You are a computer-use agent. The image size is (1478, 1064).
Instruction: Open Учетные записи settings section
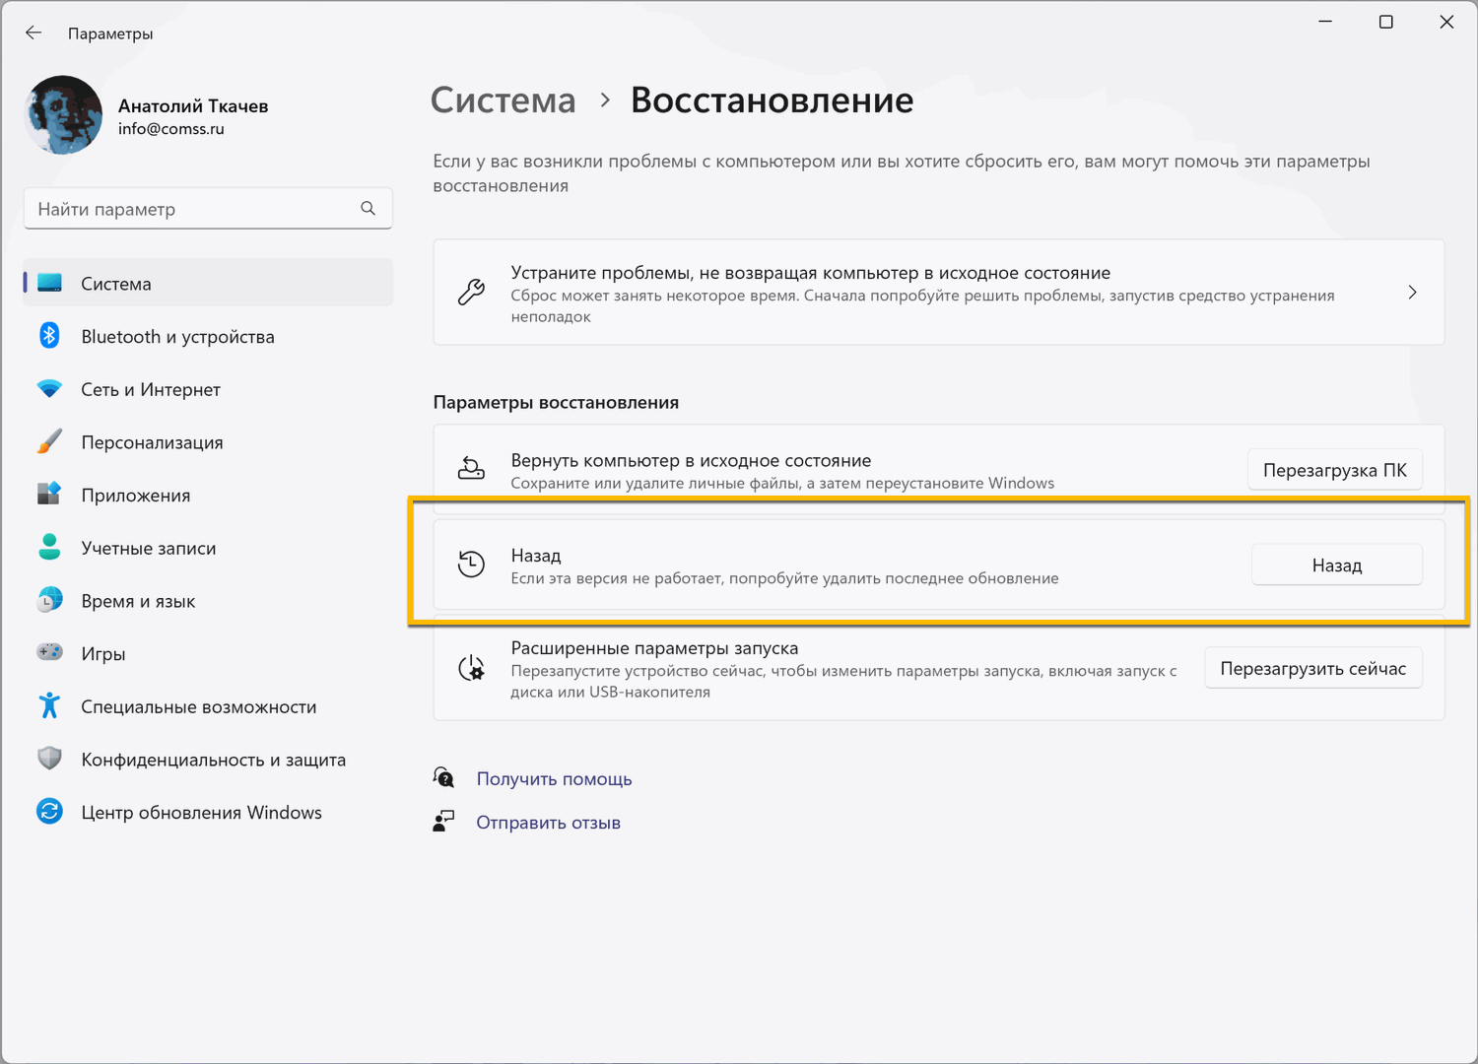(148, 549)
